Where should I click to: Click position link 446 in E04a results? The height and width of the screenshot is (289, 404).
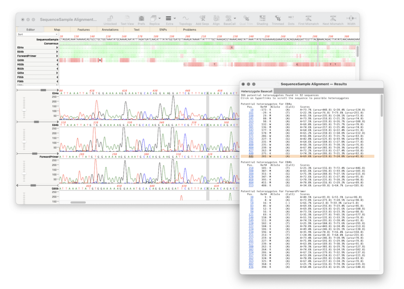click(251, 156)
